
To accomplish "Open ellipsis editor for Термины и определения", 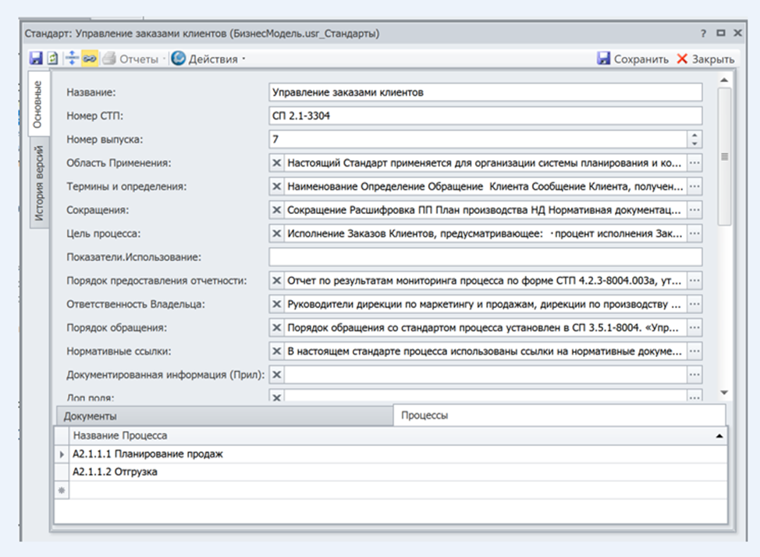I will pyautogui.click(x=694, y=186).
